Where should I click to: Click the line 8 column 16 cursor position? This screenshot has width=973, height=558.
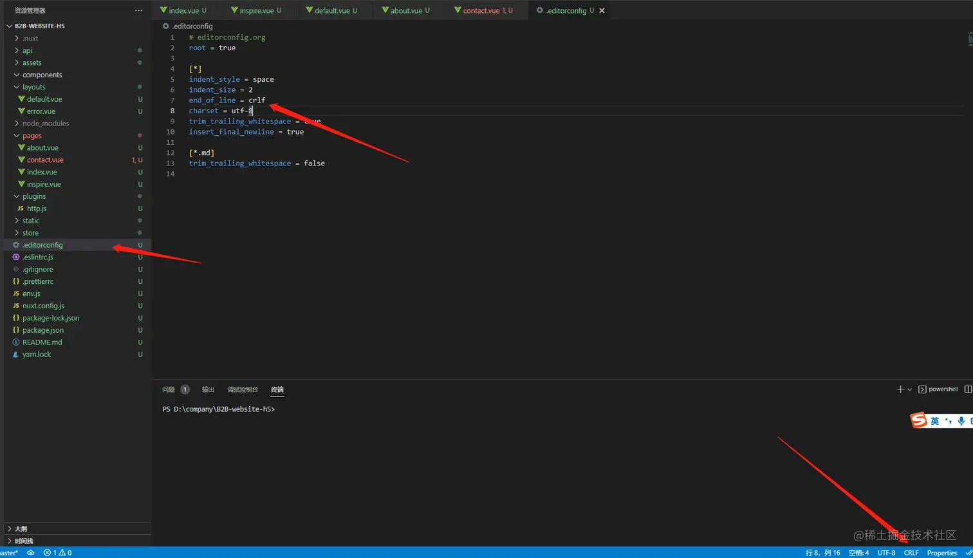(823, 553)
